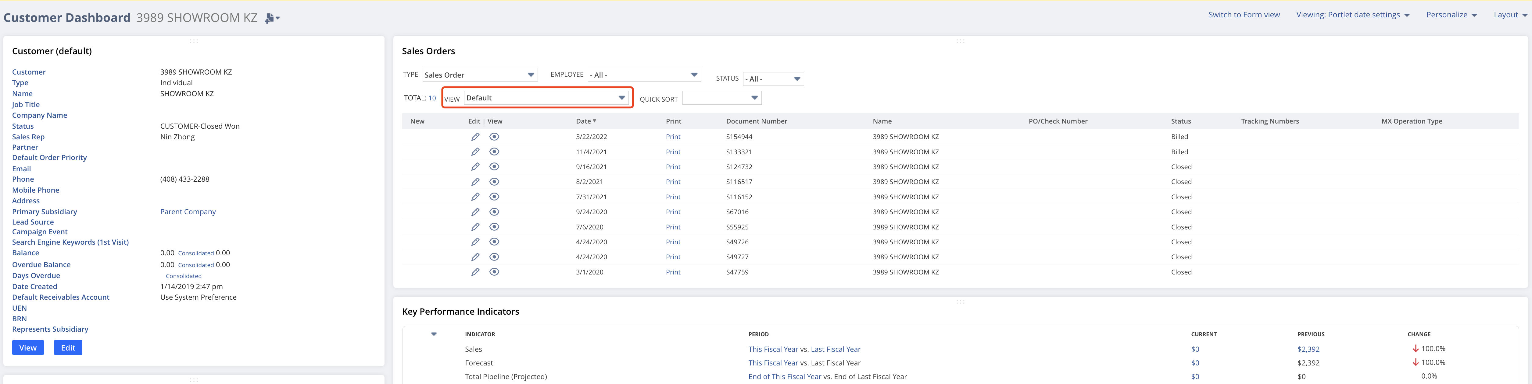
Task: Edit sales order S49726 pencil icon
Action: pyautogui.click(x=475, y=242)
